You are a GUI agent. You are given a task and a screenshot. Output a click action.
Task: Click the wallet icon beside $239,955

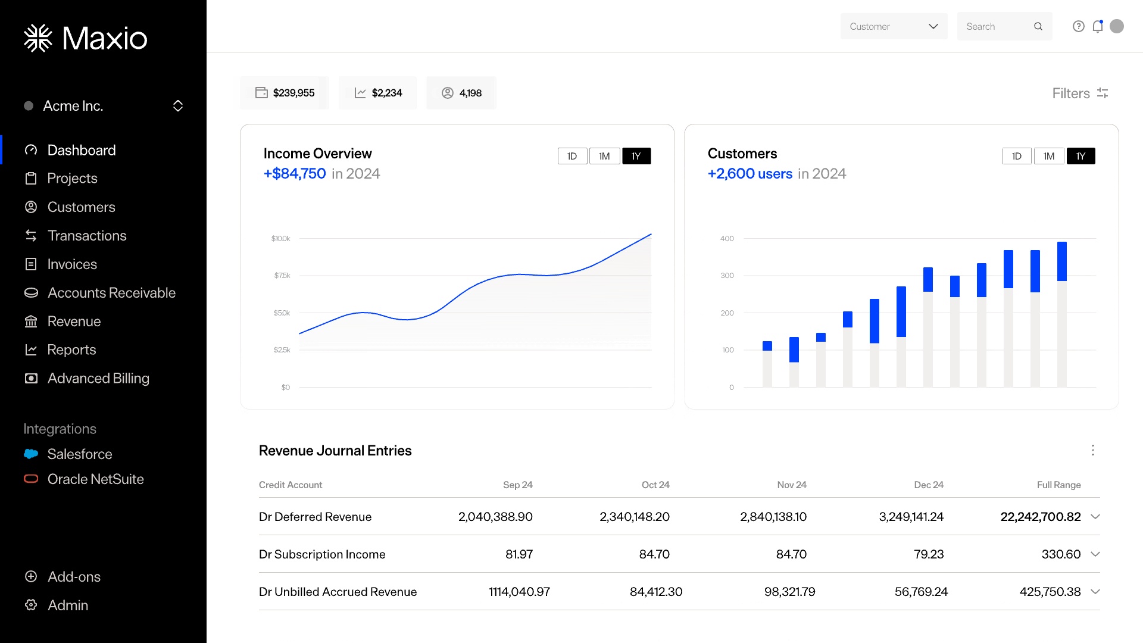point(261,93)
